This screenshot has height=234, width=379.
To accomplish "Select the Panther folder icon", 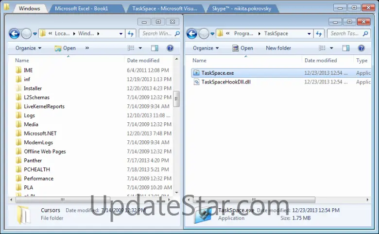I will click(x=18, y=161).
